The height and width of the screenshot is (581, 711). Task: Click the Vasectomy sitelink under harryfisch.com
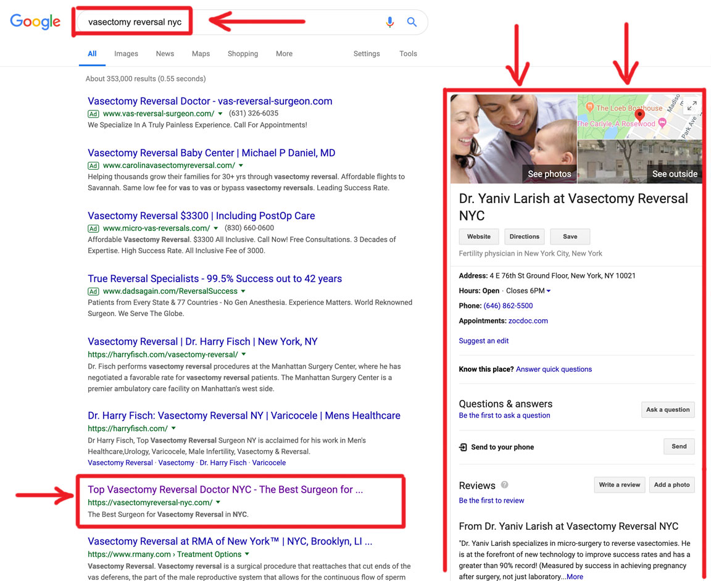click(177, 462)
